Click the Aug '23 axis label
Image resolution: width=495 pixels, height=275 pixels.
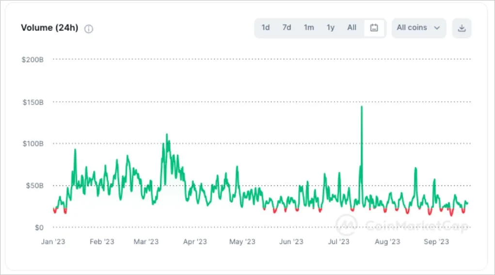(x=387, y=242)
